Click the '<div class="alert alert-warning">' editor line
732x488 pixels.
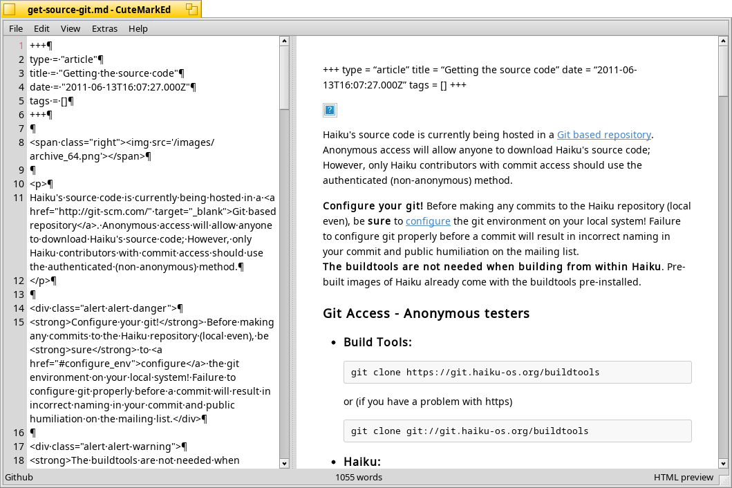[109, 447]
